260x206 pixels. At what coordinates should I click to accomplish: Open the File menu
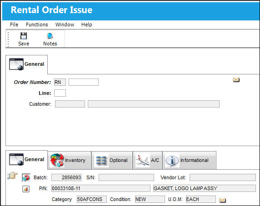[14, 25]
